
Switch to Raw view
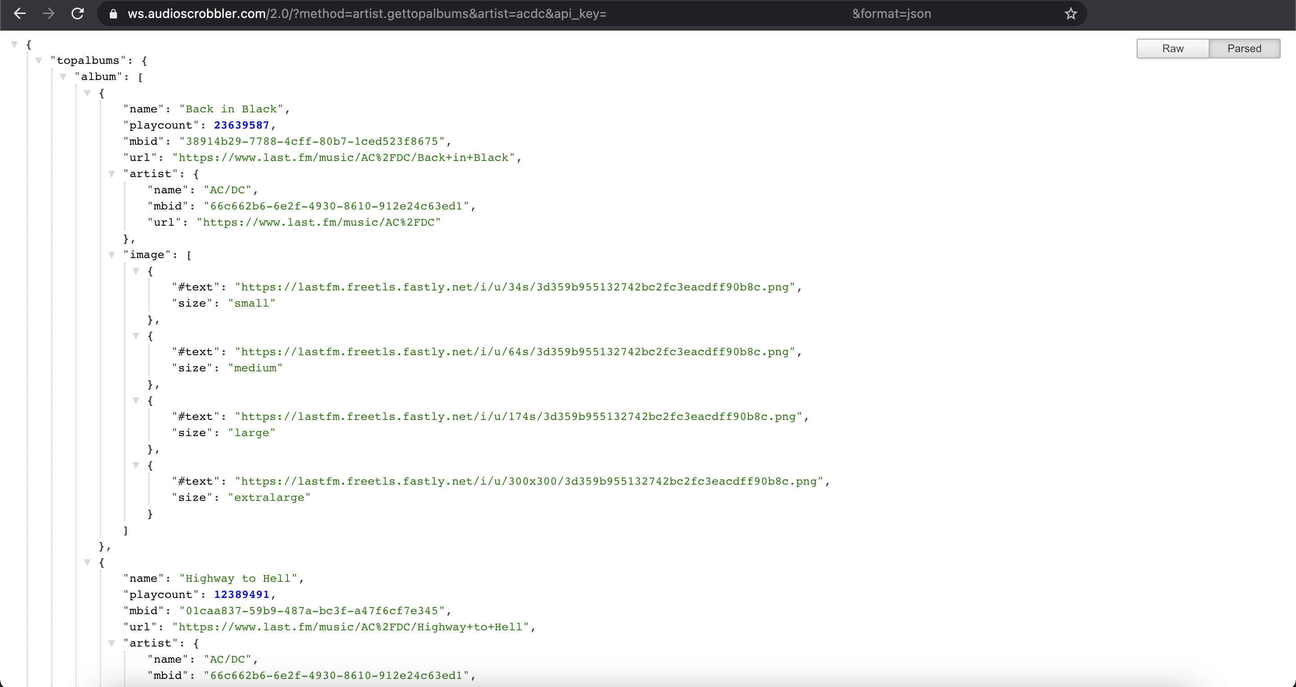click(x=1172, y=48)
